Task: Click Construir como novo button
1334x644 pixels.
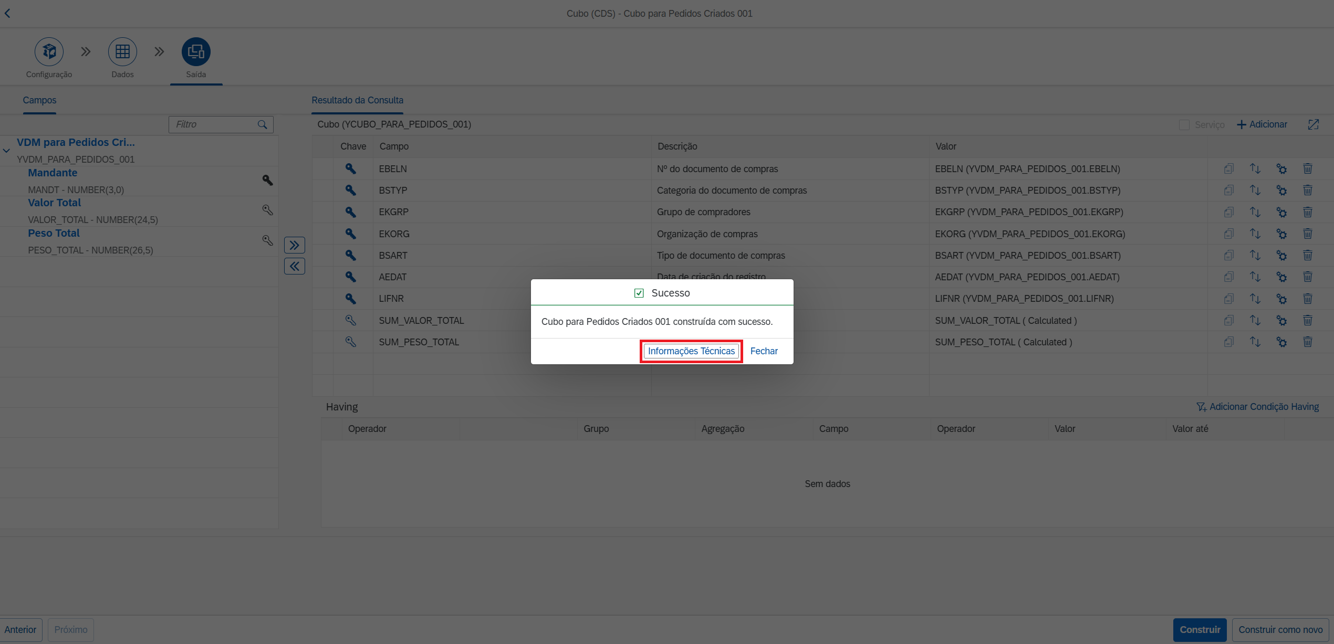Action: 1280,629
